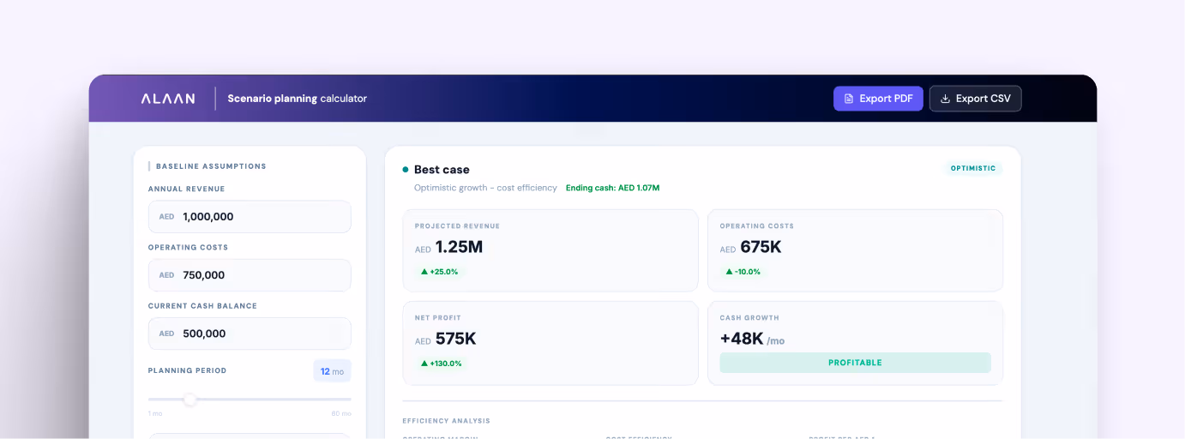Click the 12 mo planning period value
Screen dimensions: 1185x439
tap(332, 371)
